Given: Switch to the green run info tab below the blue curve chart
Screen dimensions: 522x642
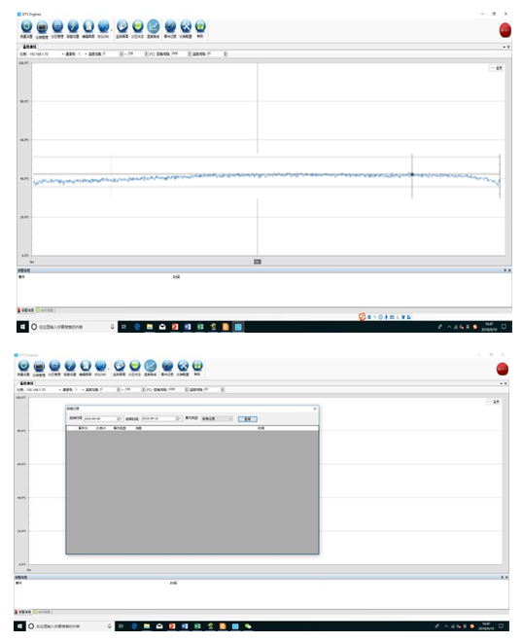Looking at the screenshot, I should point(46,310).
